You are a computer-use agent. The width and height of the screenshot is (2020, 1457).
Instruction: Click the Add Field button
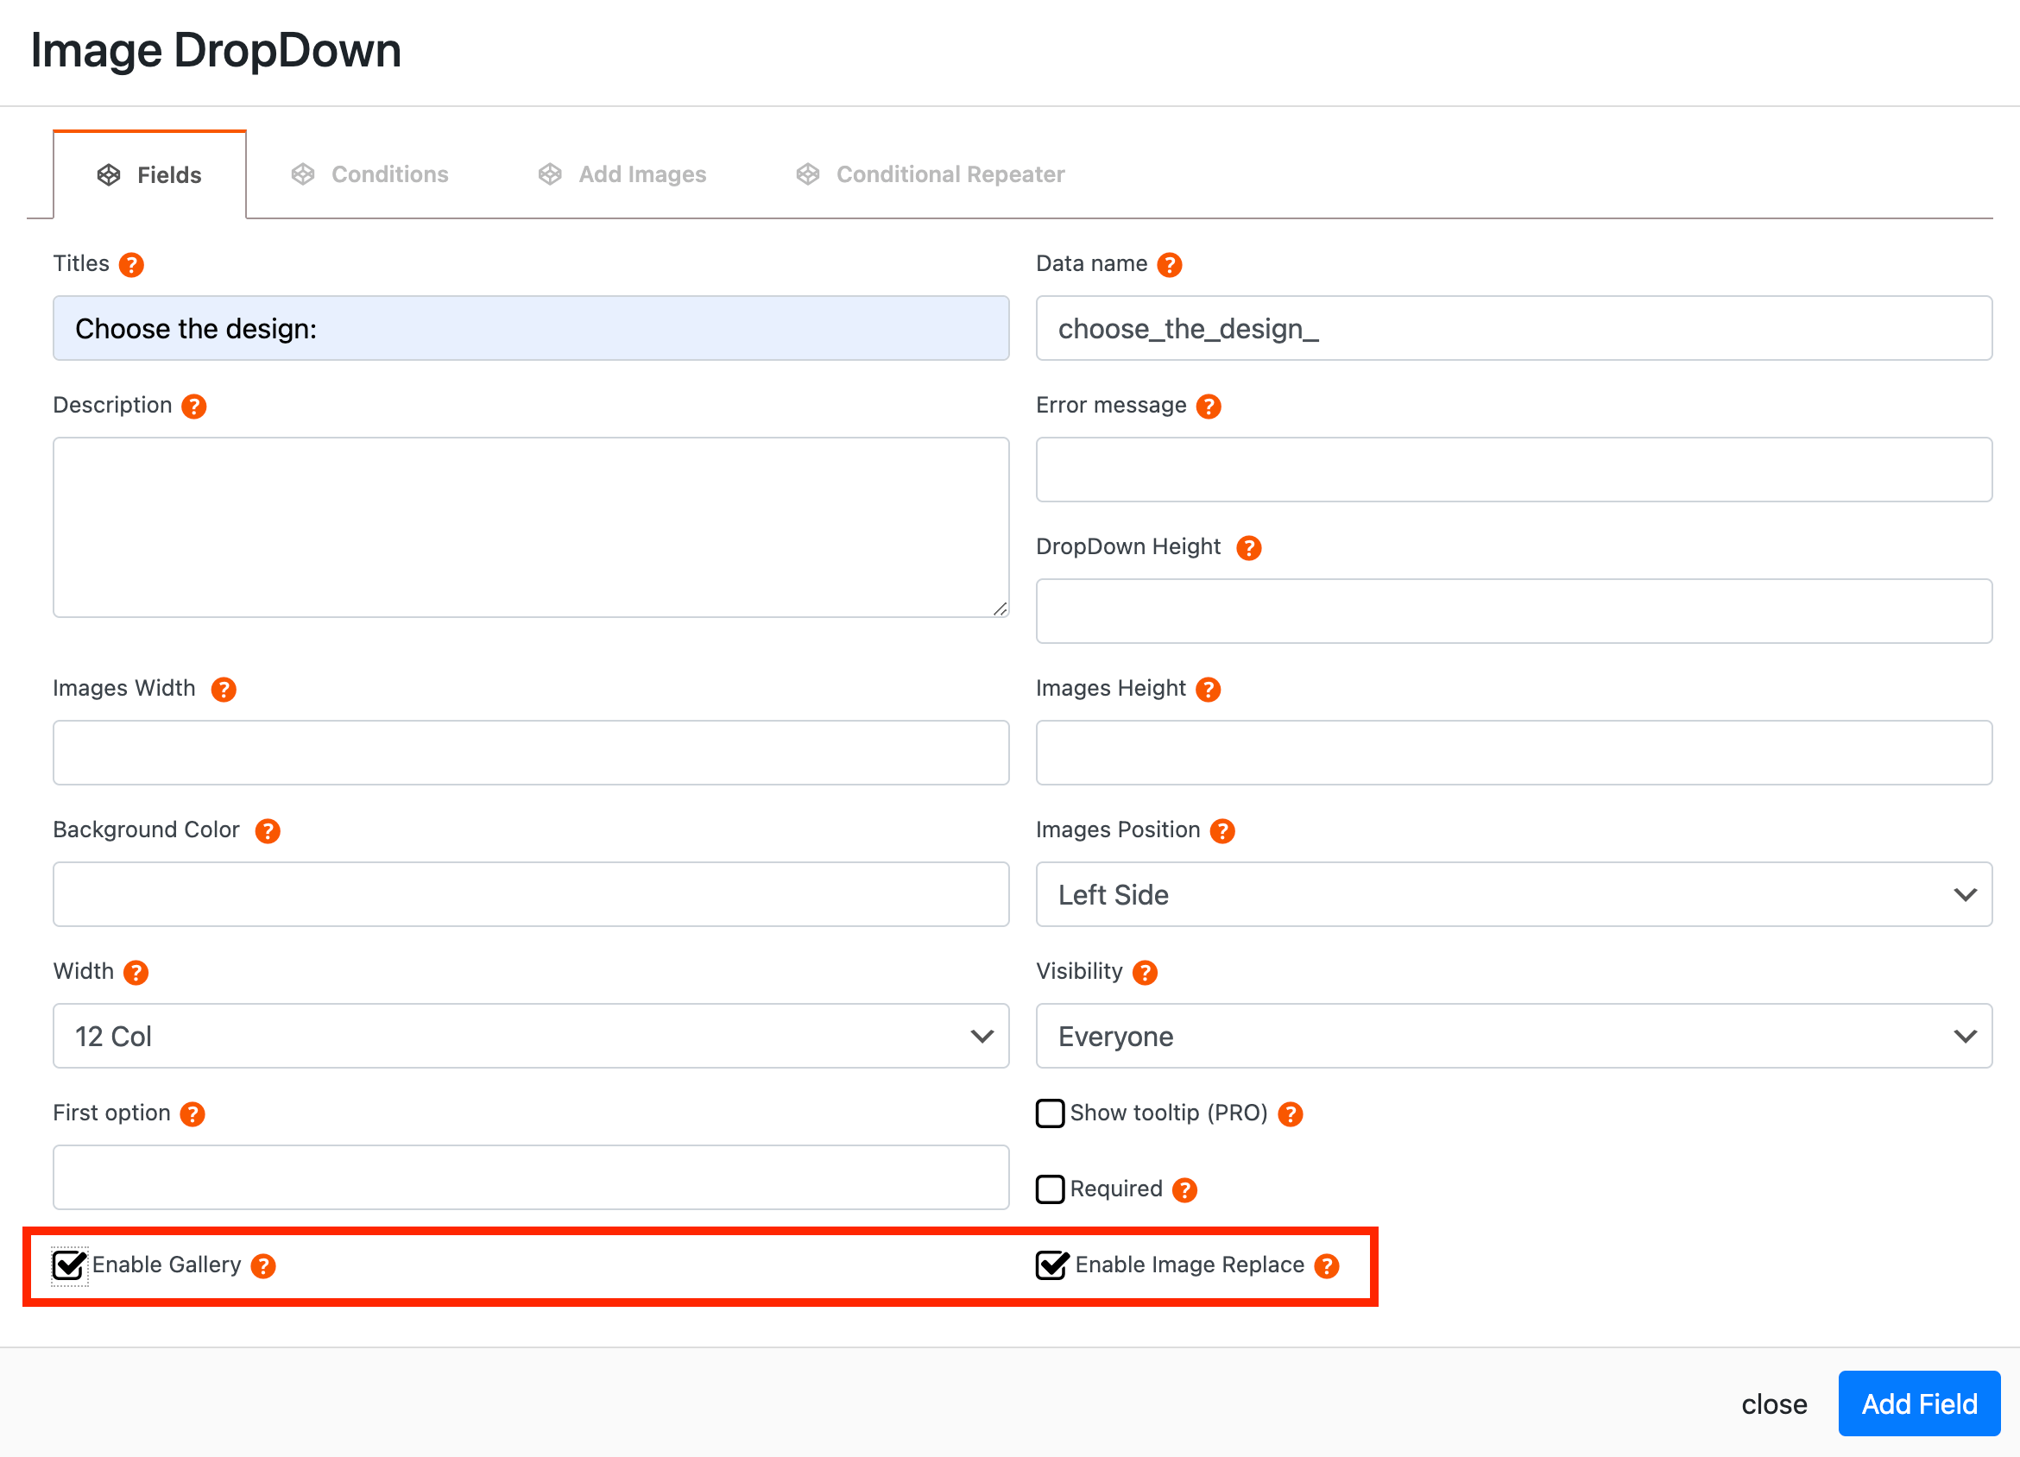click(1918, 1403)
